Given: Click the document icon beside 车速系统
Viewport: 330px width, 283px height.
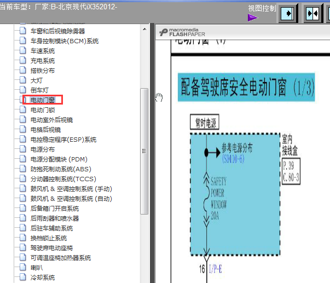Looking at the screenshot, I should click(x=23, y=50).
